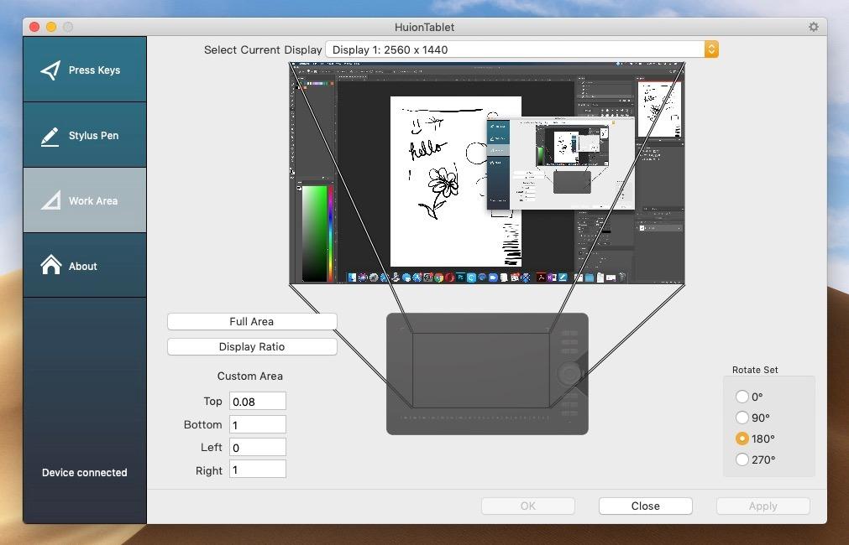Click the tablet's active area rectangle
This screenshot has height=545, width=849.
[480, 370]
